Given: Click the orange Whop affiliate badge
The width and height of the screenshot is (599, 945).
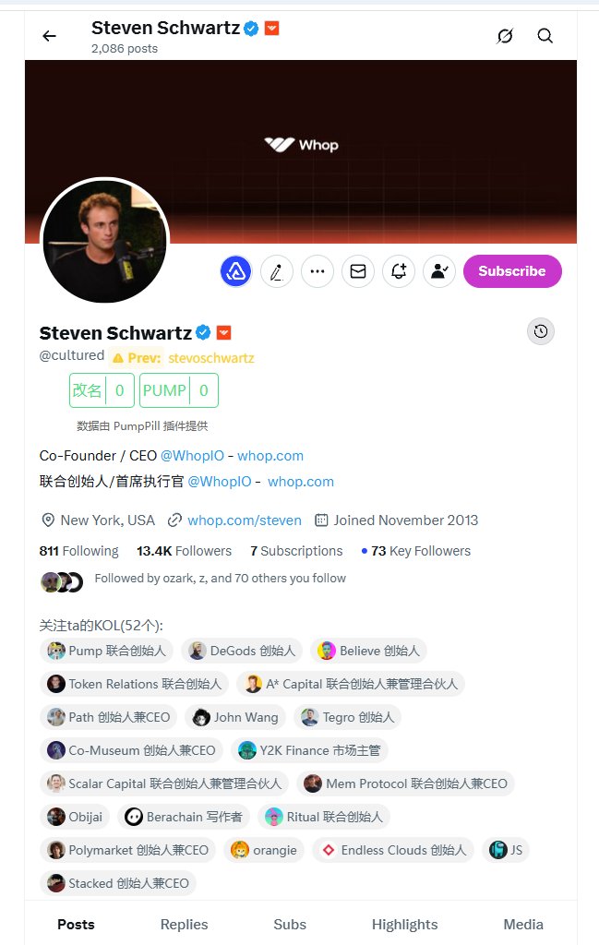Looking at the screenshot, I should pyautogui.click(x=223, y=332).
